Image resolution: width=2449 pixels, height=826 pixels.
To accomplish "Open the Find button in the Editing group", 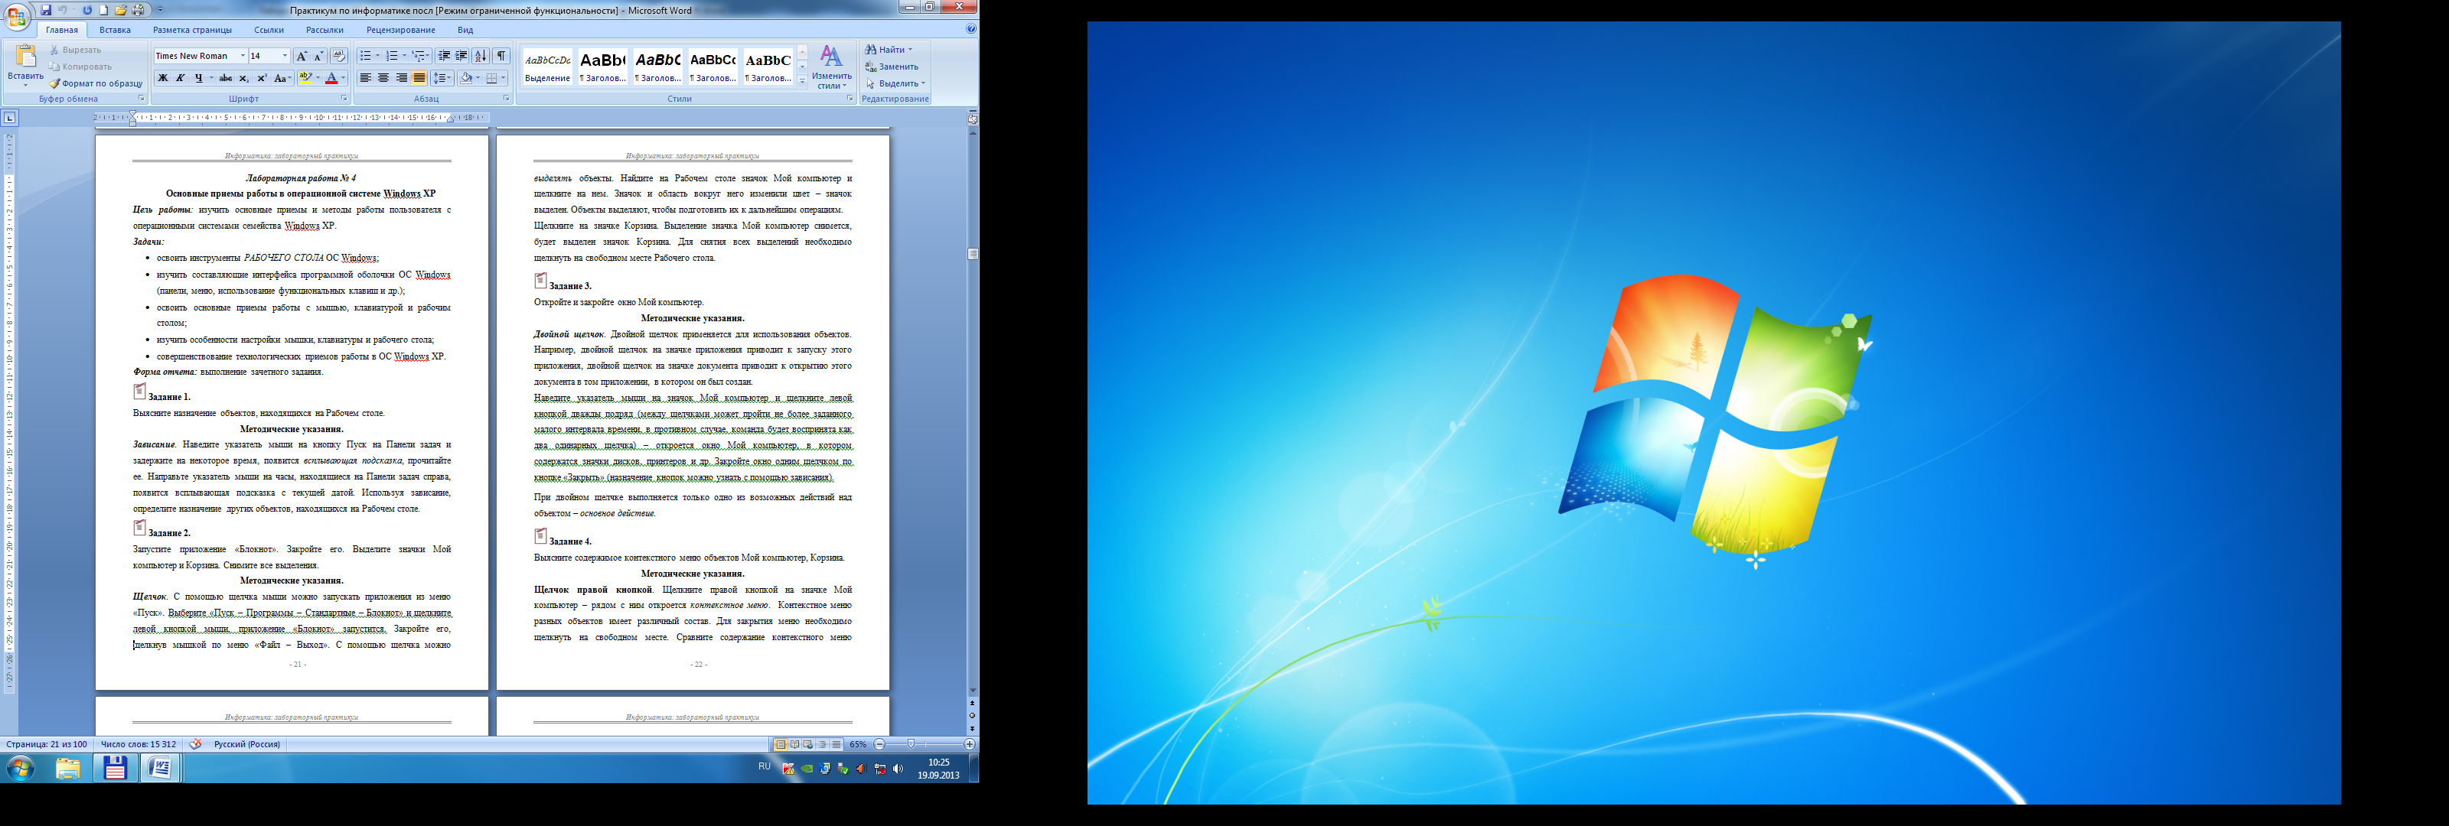I will pyautogui.click(x=888, y=50).
